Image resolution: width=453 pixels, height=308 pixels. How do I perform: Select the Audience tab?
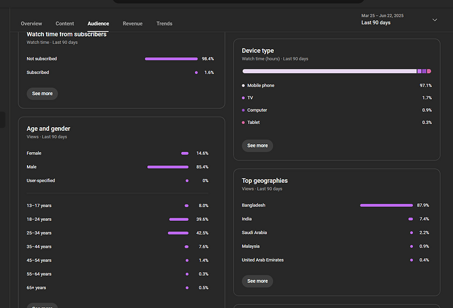pyautogui.click(x=98, y=24)
